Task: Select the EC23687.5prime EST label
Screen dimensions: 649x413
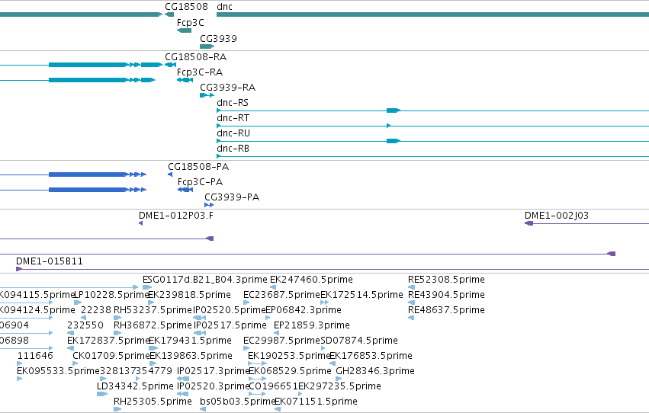Action: pos(282,295)
